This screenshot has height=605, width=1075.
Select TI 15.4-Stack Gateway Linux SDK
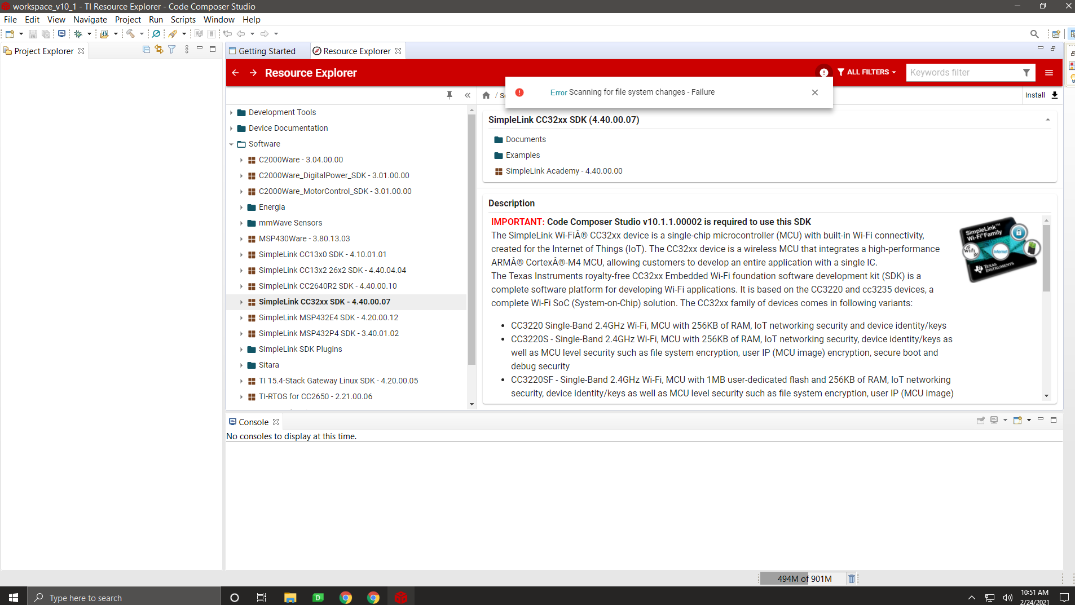[x=338, y=381]
